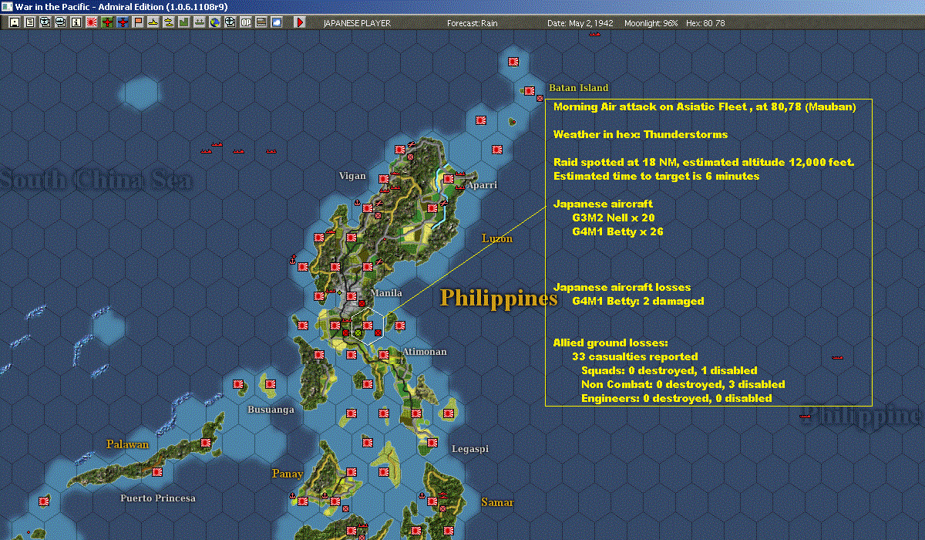Click 'Non Combat: 0 destroyed, 3 disabled' line
This screenshot has width=925, height=540.
tap(683, 384)
